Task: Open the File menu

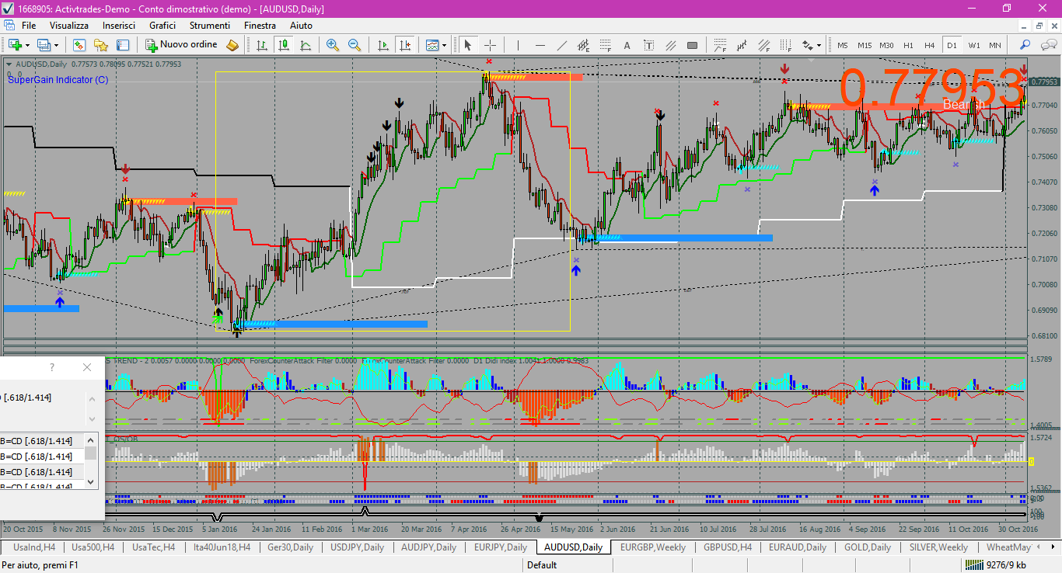Action: (29, 26)
